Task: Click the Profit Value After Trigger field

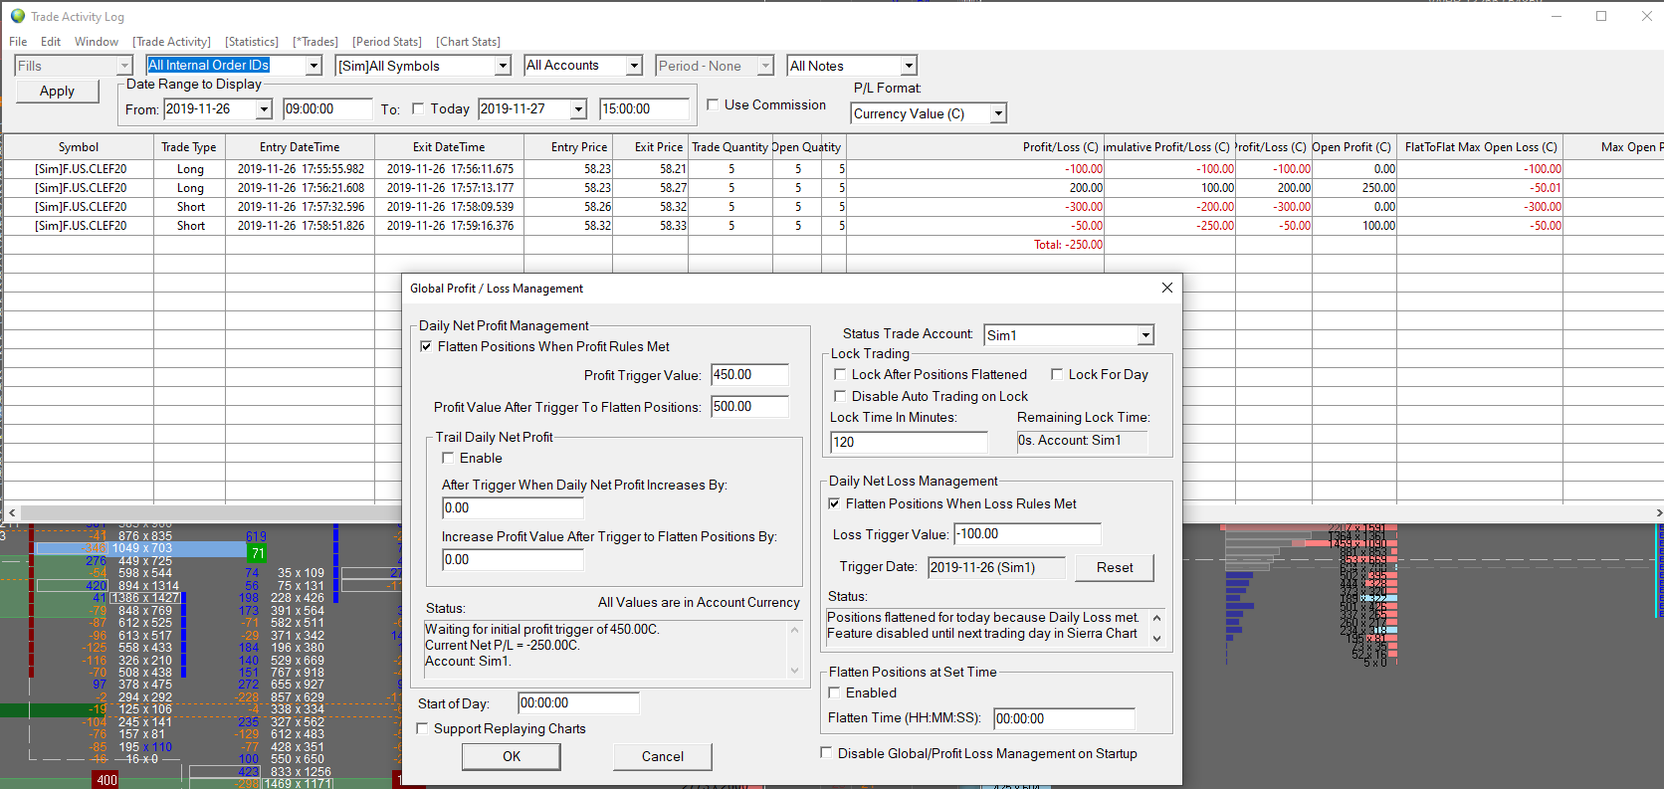Action: 749,407
